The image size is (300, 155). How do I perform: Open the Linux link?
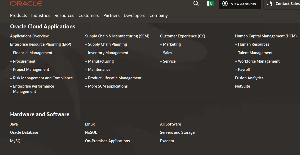90,124
